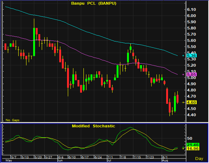209x163 pixels.
Task: Click the Modified Stochastic panel title
Action: (x=94, y=126)
